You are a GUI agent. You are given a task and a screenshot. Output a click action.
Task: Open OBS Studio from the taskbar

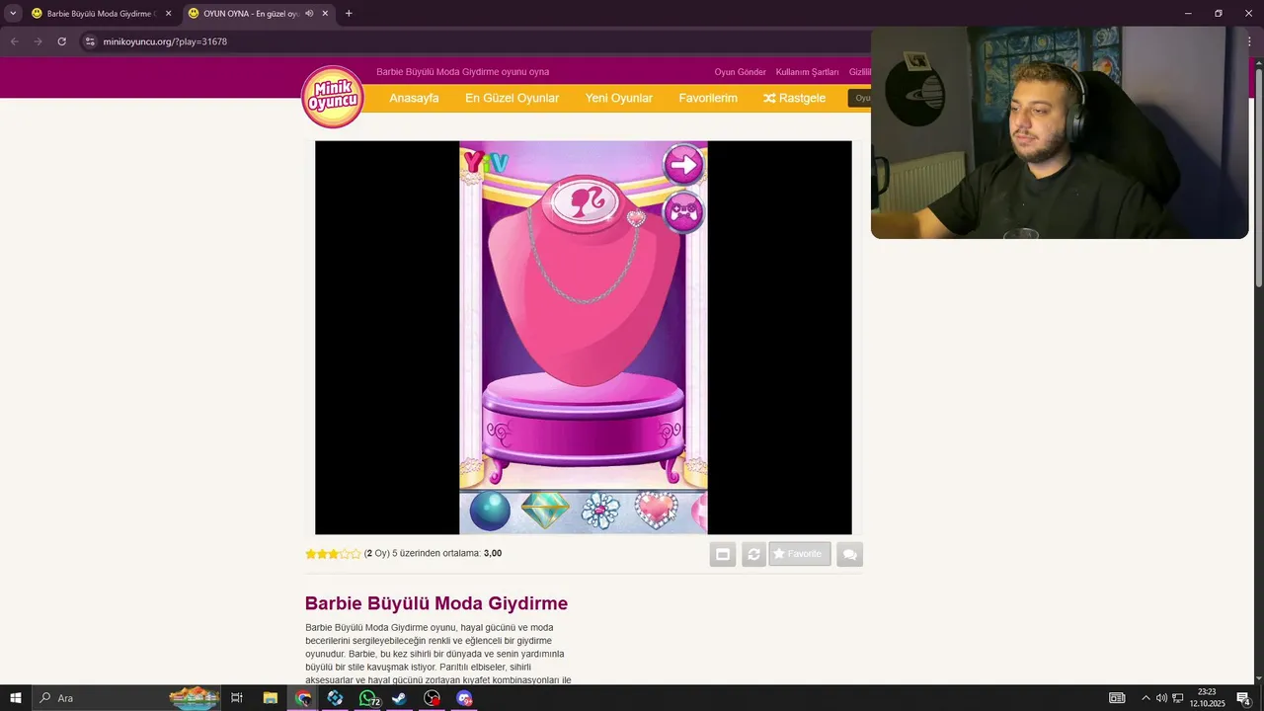433,698
